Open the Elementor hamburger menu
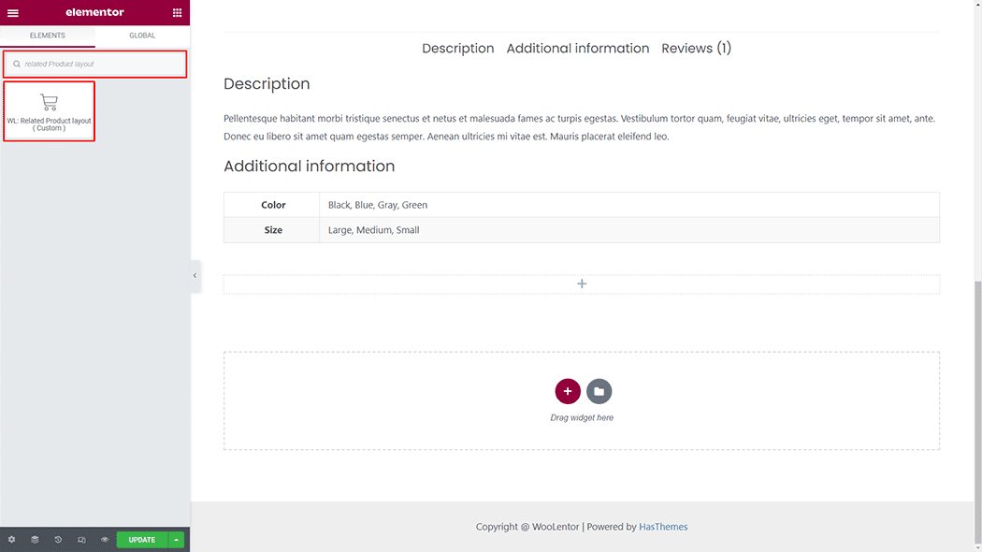Screen dimensions: 982x552 click(13, 13)
